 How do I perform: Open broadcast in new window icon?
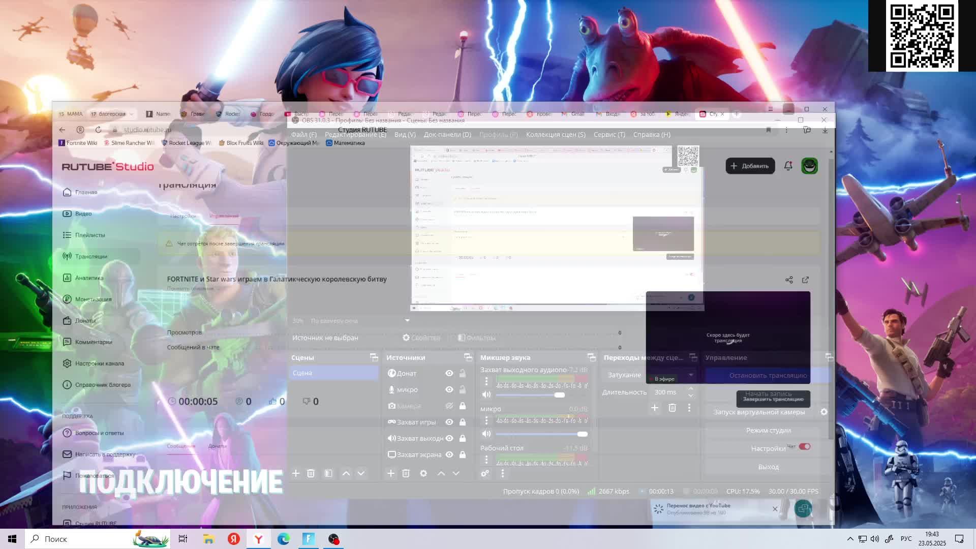(x=805, y=280)
